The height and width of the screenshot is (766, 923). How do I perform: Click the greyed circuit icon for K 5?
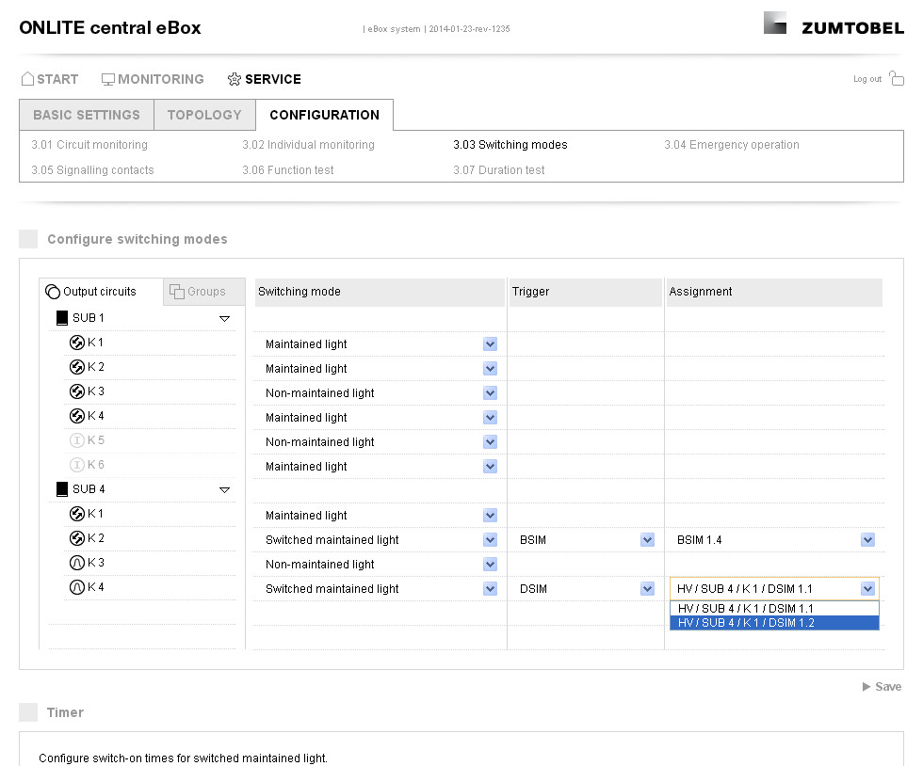[x=77, y=440]
